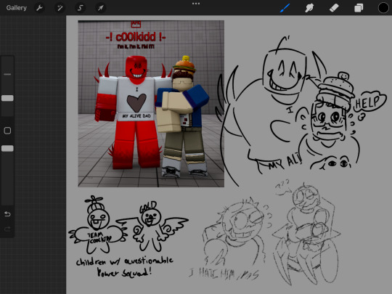The image size is (392, 294).
Task: Open the Adjustments magic wand menu
Action: point(60,8)
